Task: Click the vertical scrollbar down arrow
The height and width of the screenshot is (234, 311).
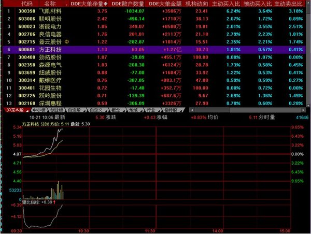Action: pos(308,106)
